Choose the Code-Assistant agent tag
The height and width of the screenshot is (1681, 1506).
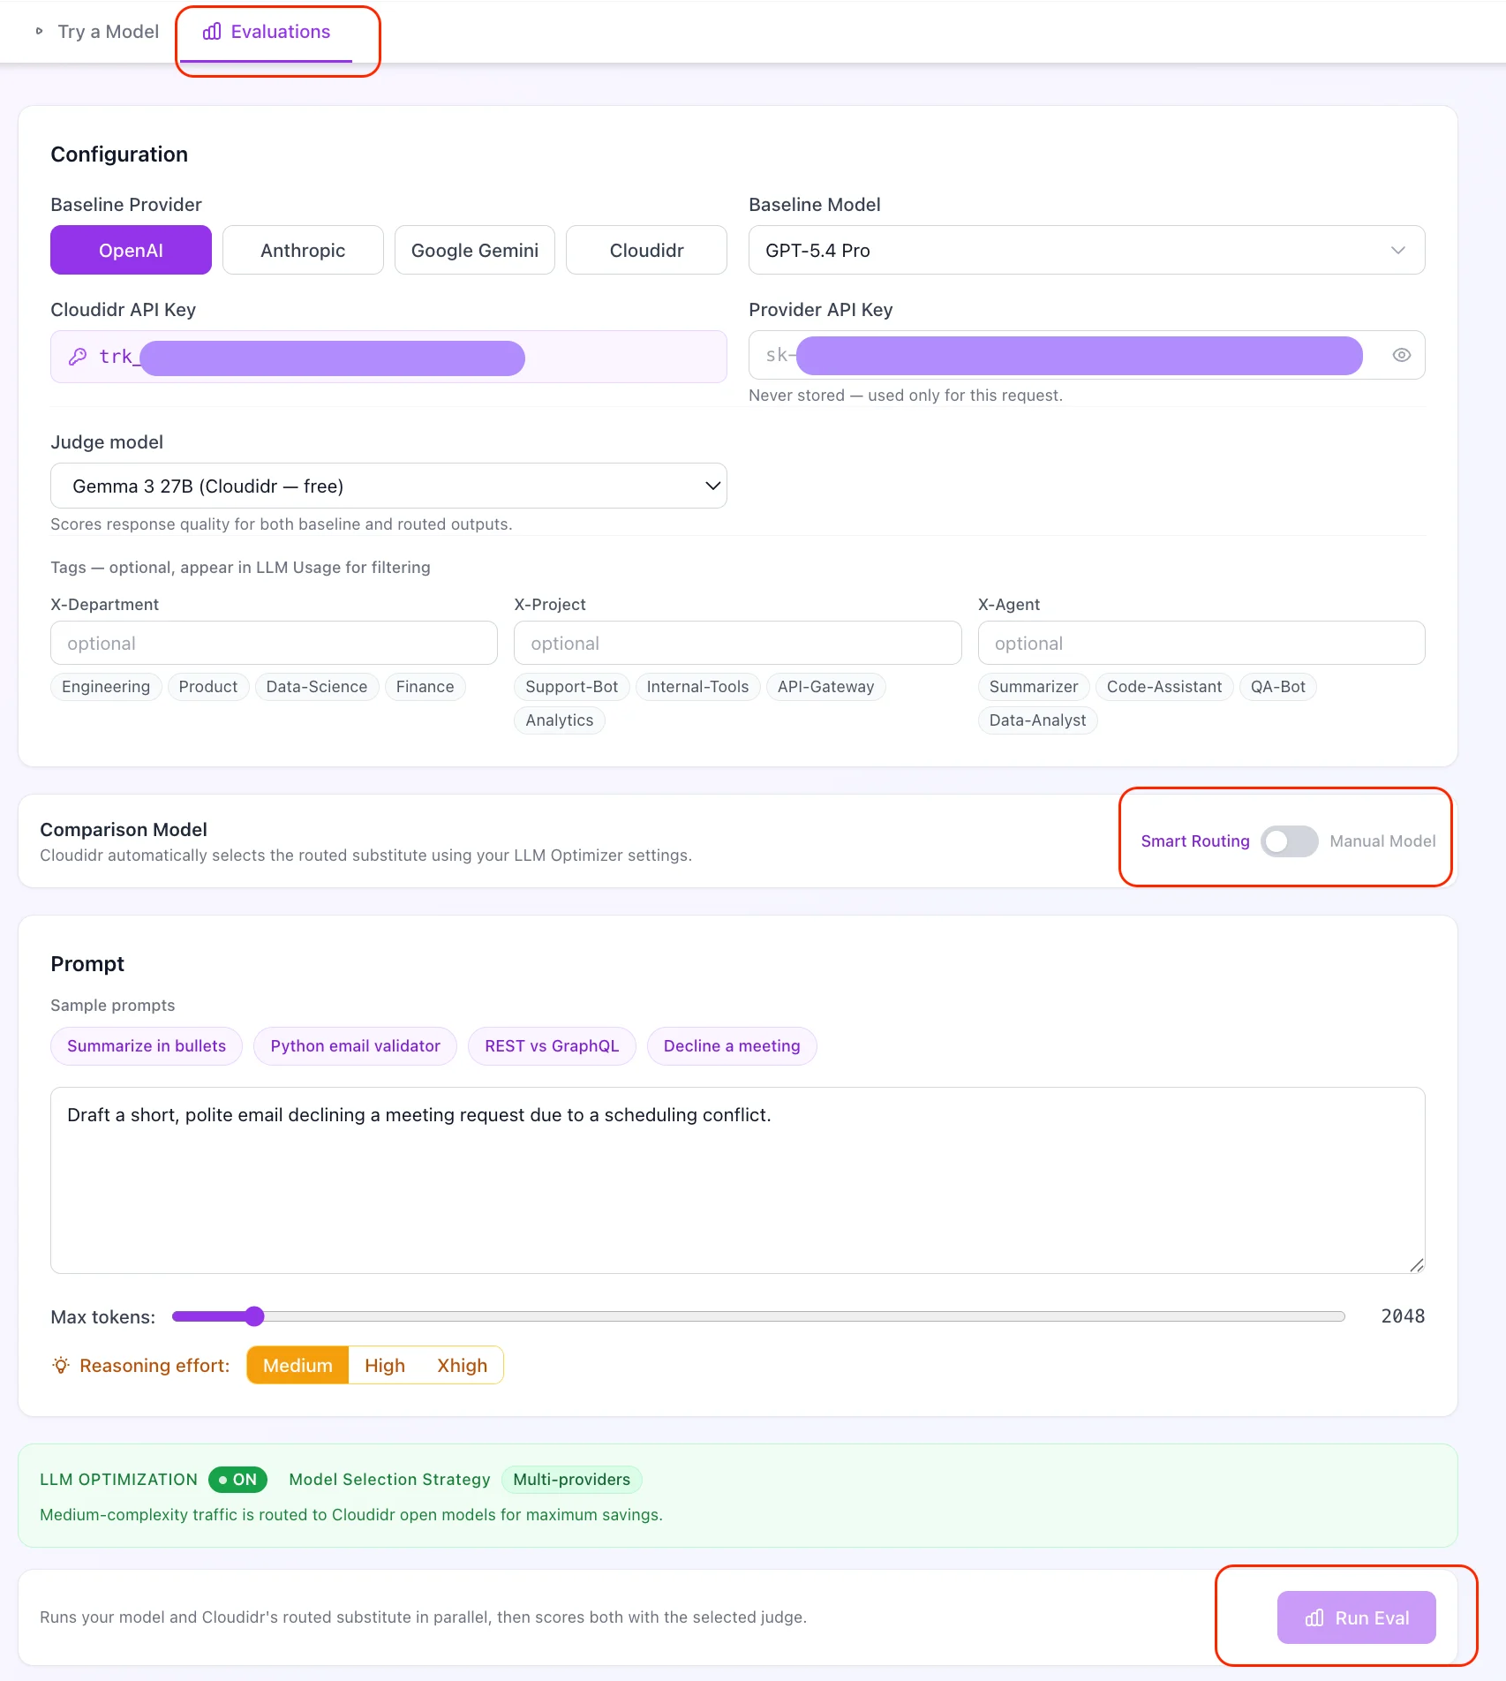[x=1164, y=687]
